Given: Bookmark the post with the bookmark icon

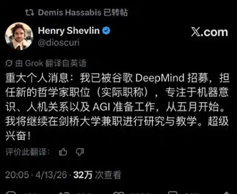Looking at the screenshot, I should 173,193.
